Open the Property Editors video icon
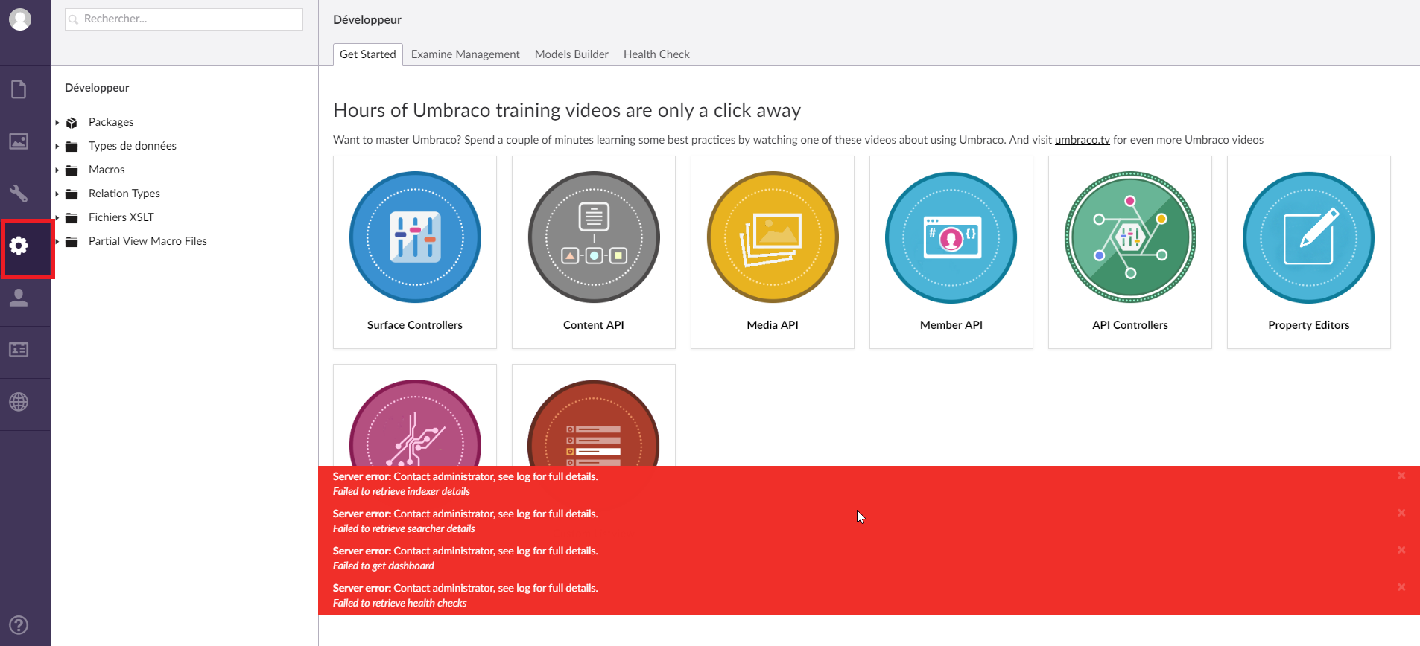 tap(1309, 237)
